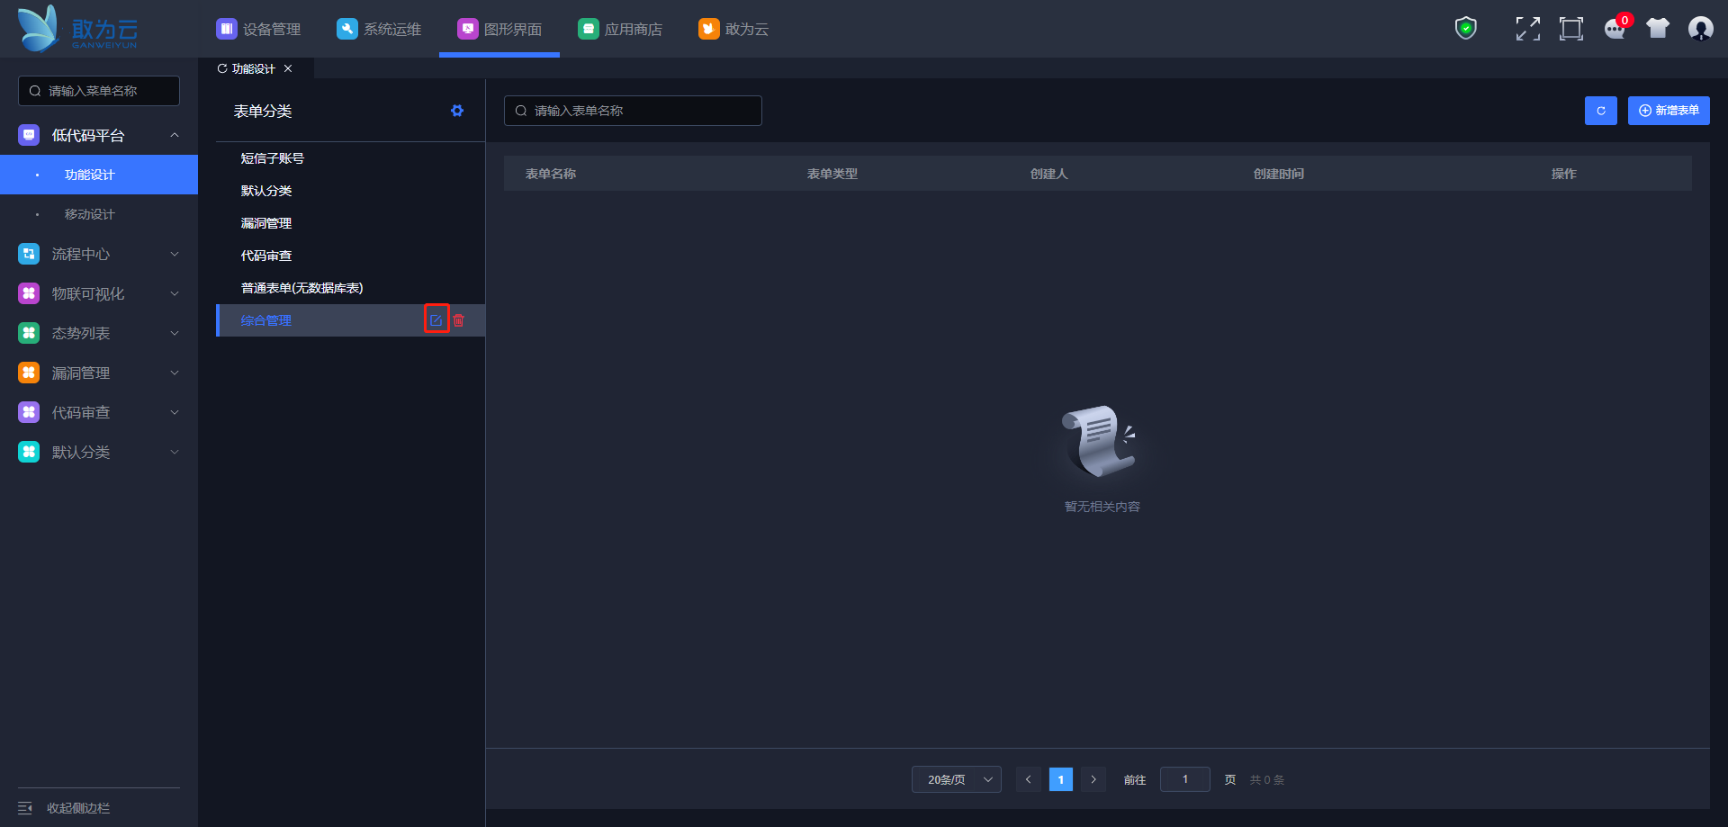Open the 敢为云 top menu item
Screen dimensions: 1728x827
pyautogui.click(x=733, y=29)
